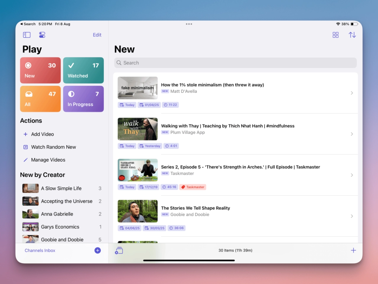
Task: Toggle the sidebar panel icon
Action: [27, 35]
